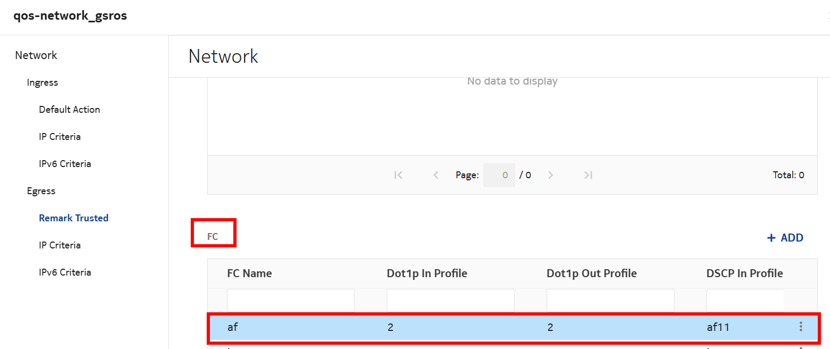
Task: Click the next page arrow
Action: [x=551, y=175]
